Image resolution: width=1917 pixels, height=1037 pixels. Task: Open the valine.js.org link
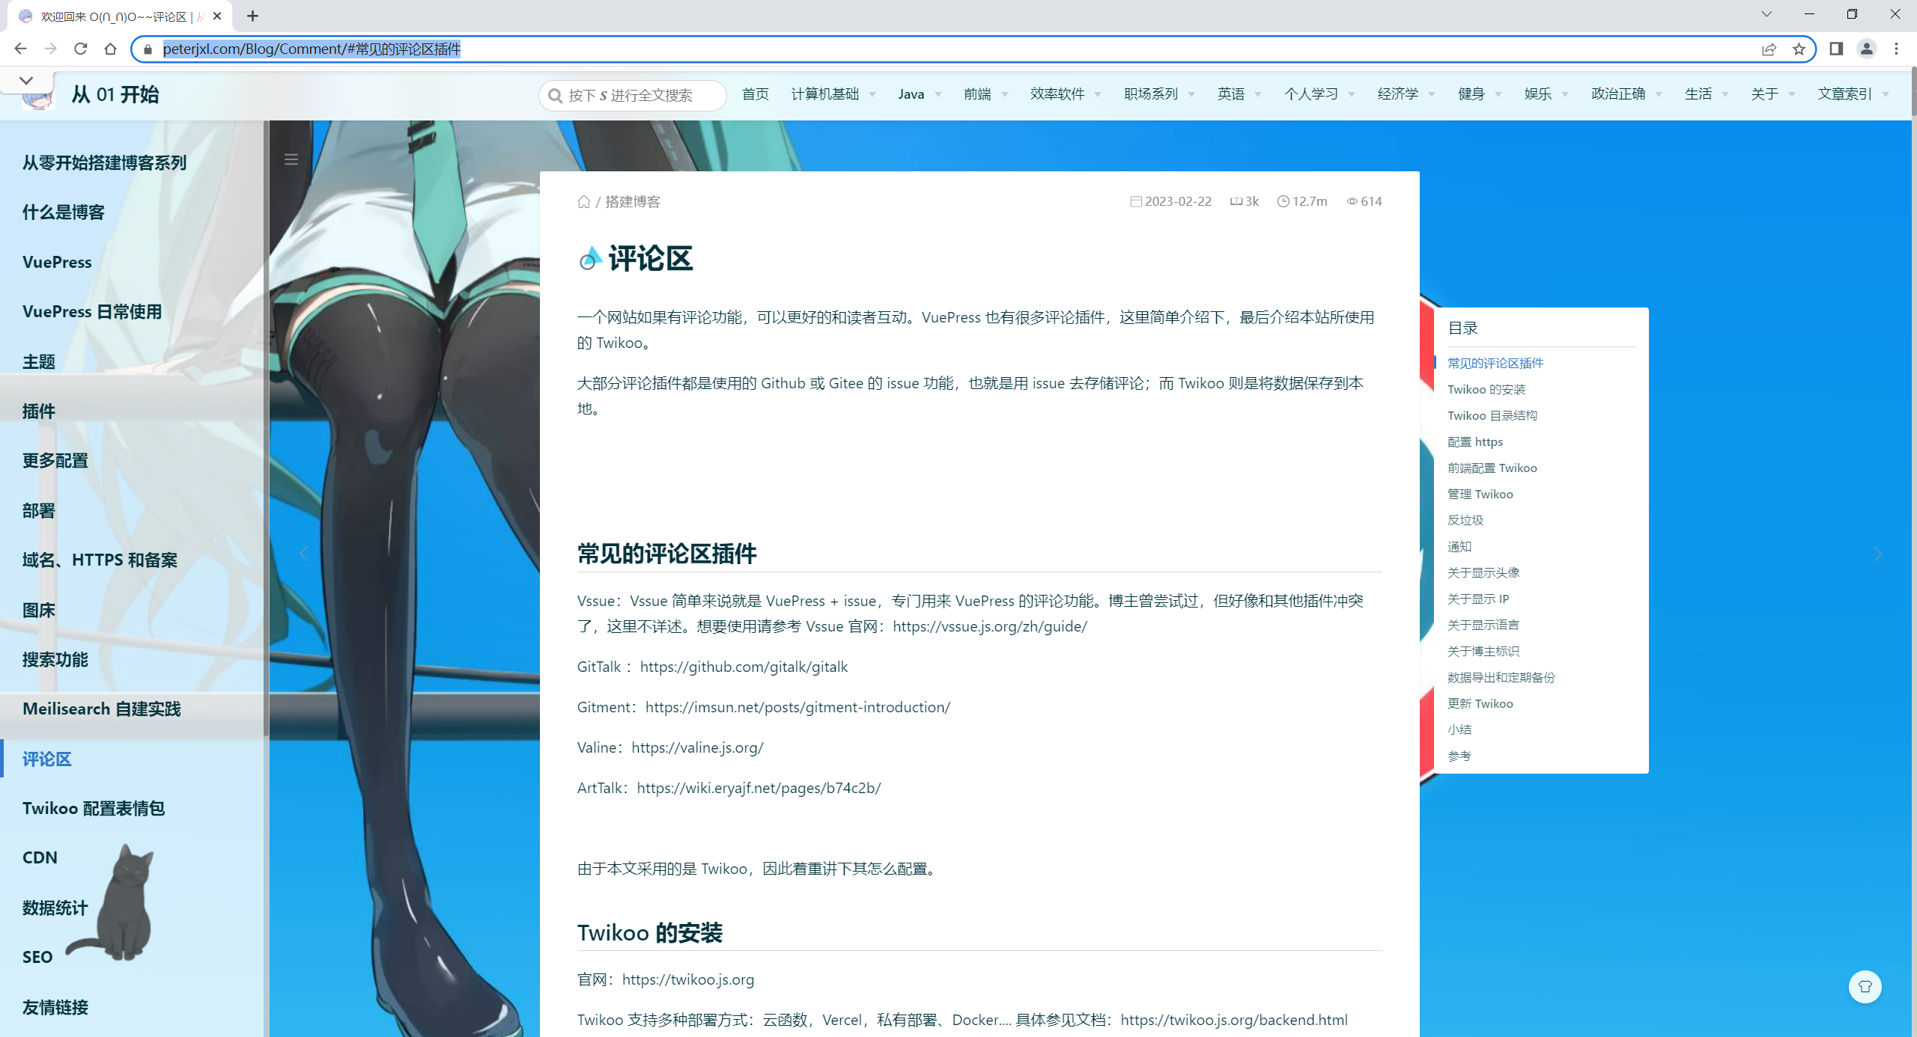[x=697, y=747]
